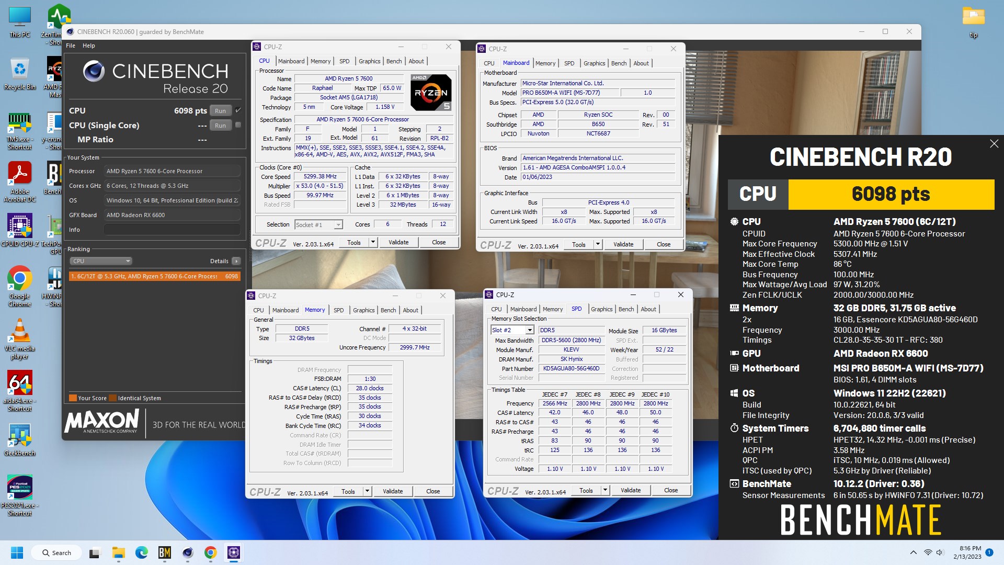Open TM5.exe desktop shortcut
This screenshot has width=1004, height=565.
[x=20, y=131]
